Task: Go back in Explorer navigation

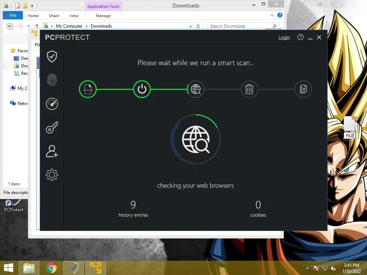Action: point(10,26)
